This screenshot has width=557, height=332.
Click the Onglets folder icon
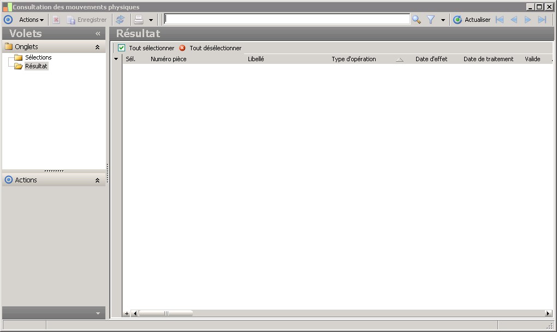(x=9, y=46)
